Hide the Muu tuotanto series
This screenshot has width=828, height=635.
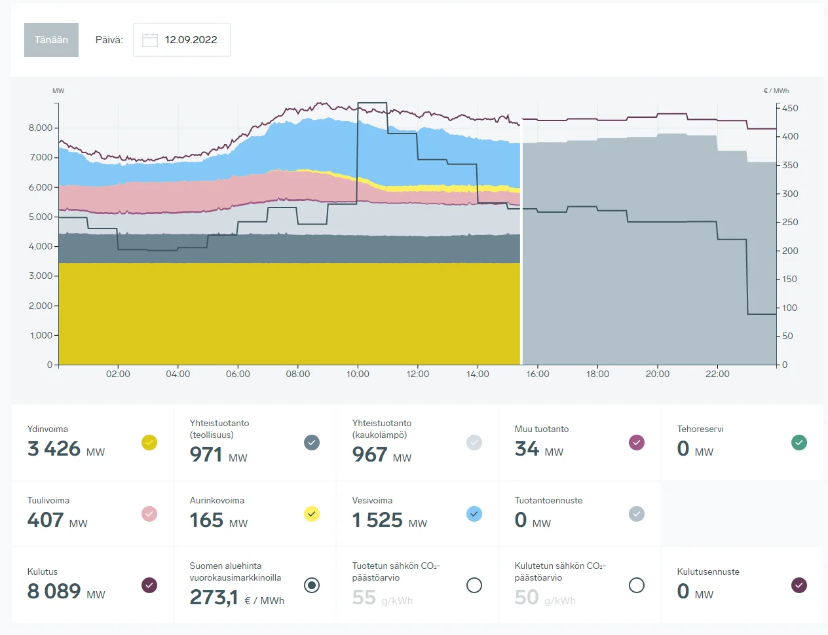(637, 443)
